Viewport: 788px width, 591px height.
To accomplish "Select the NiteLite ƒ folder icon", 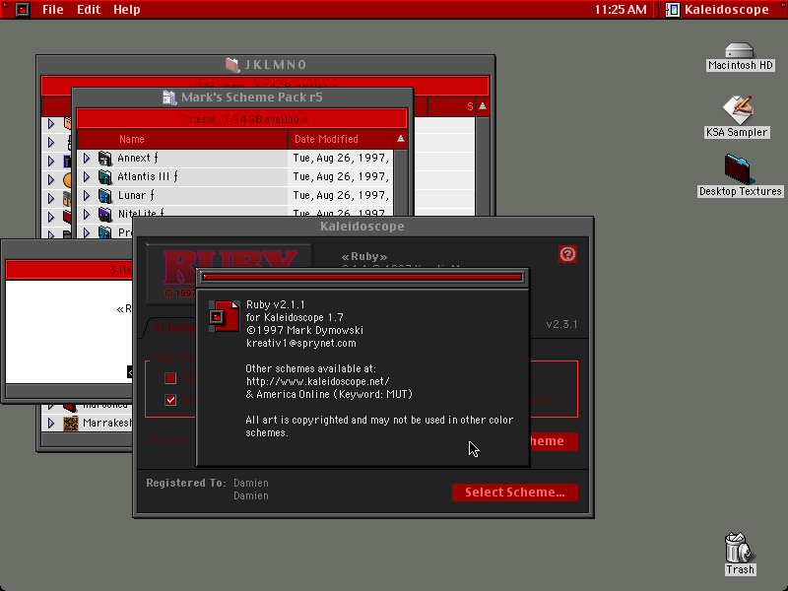I will click(105, 214).
